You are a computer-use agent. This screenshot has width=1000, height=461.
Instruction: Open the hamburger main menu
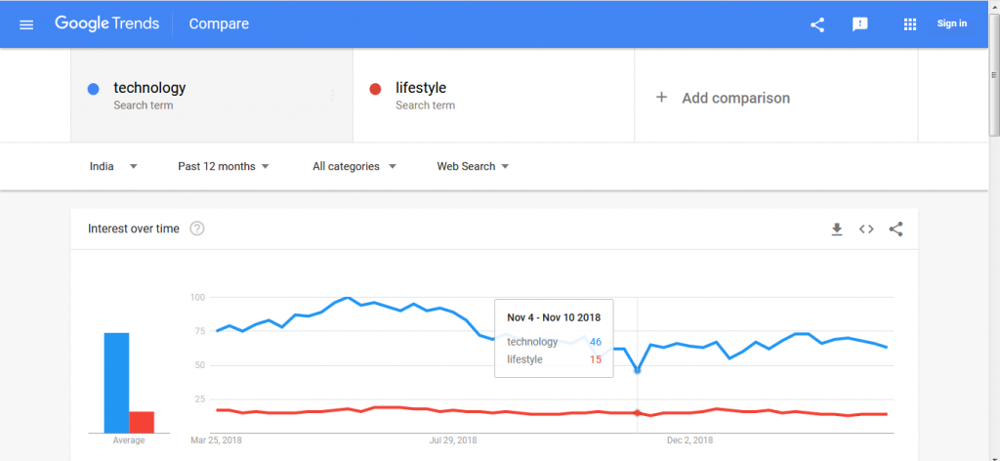click(26, 24)
